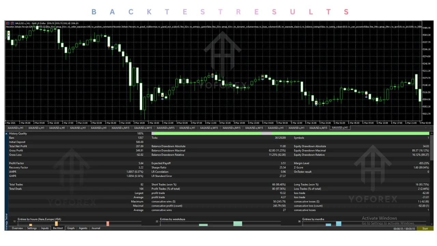Click the "Initial Deposit" label
The image size is (437, 246).
click(17, 142)
